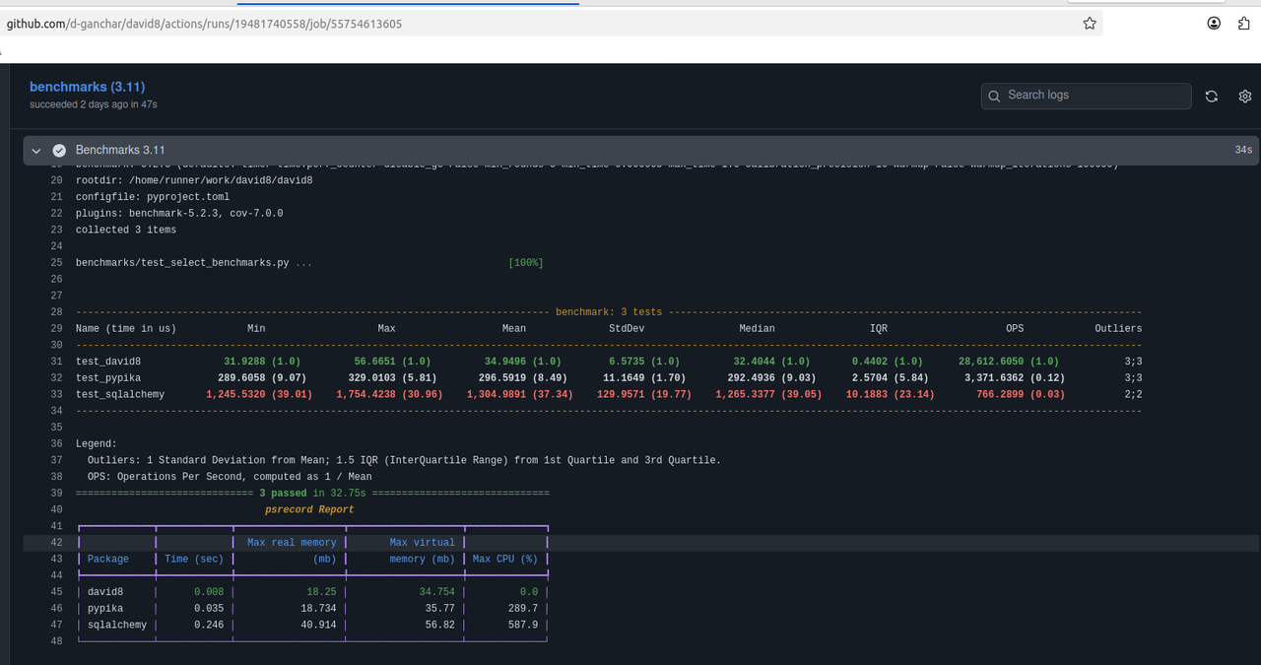
Task: Open the browser profile icon
Action: (x=1215, y=23)
